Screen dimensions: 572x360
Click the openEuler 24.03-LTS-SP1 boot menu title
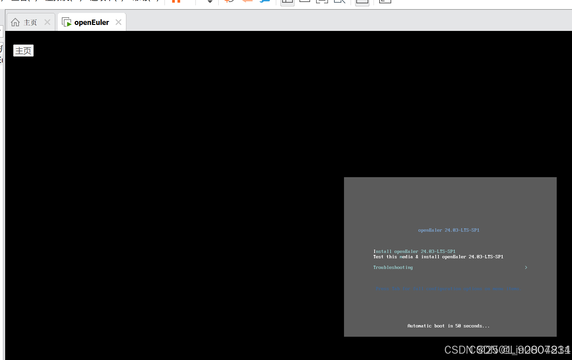pyautogui.click(x=449, y=230)
